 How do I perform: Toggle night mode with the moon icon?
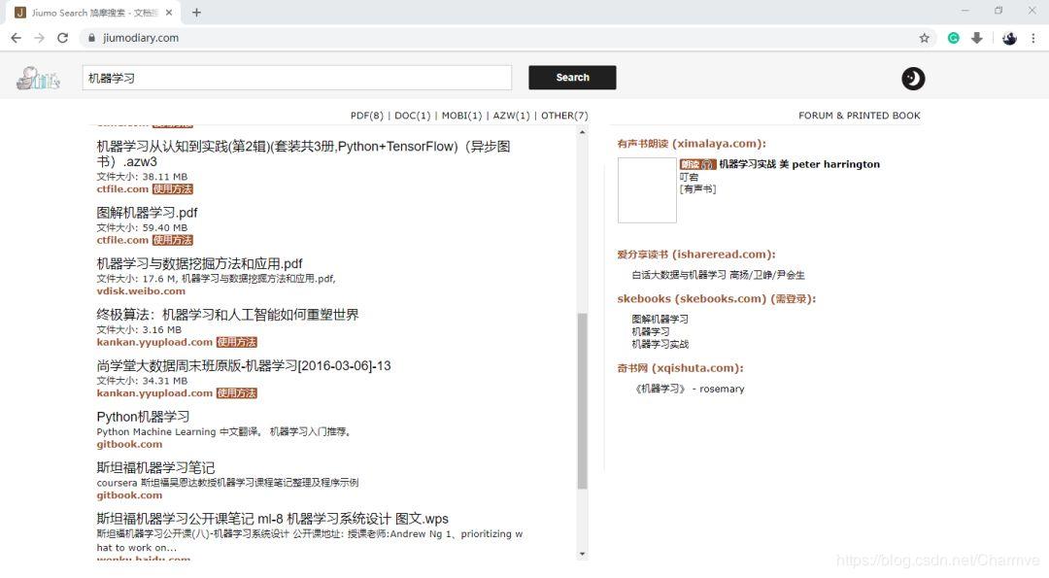point(911,79)
